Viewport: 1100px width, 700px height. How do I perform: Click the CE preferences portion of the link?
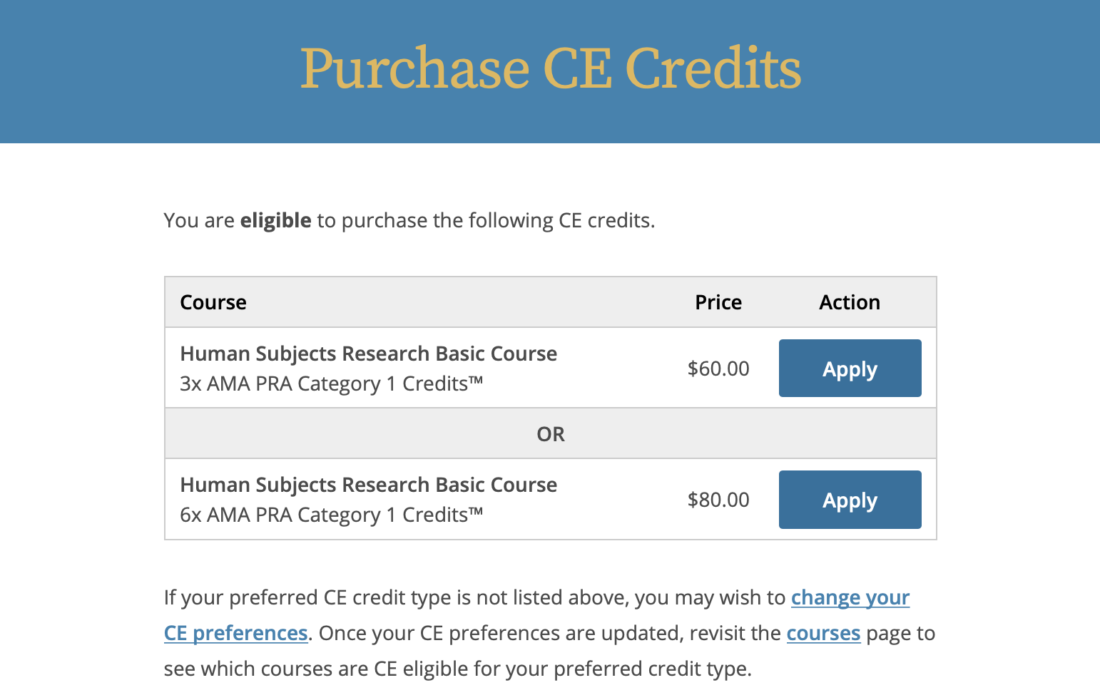[235, 633]
